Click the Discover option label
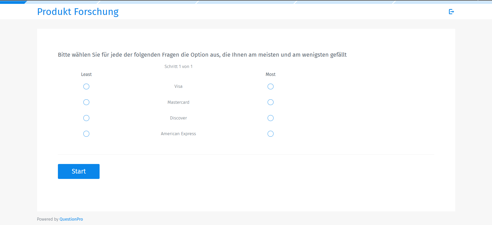The height and width of the screenshot is (225, 492). click(x=178, y=118)
